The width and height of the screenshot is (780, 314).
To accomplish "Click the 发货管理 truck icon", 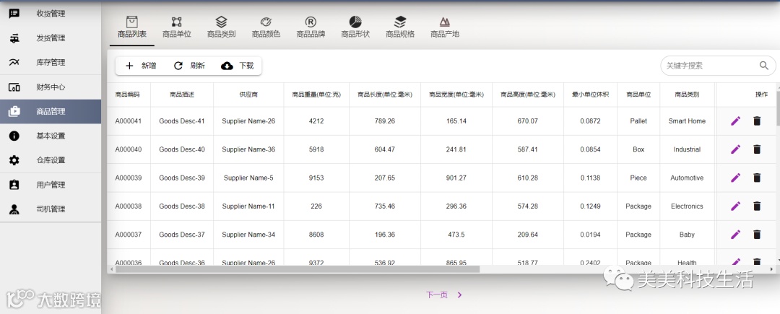I will point(14,38).
